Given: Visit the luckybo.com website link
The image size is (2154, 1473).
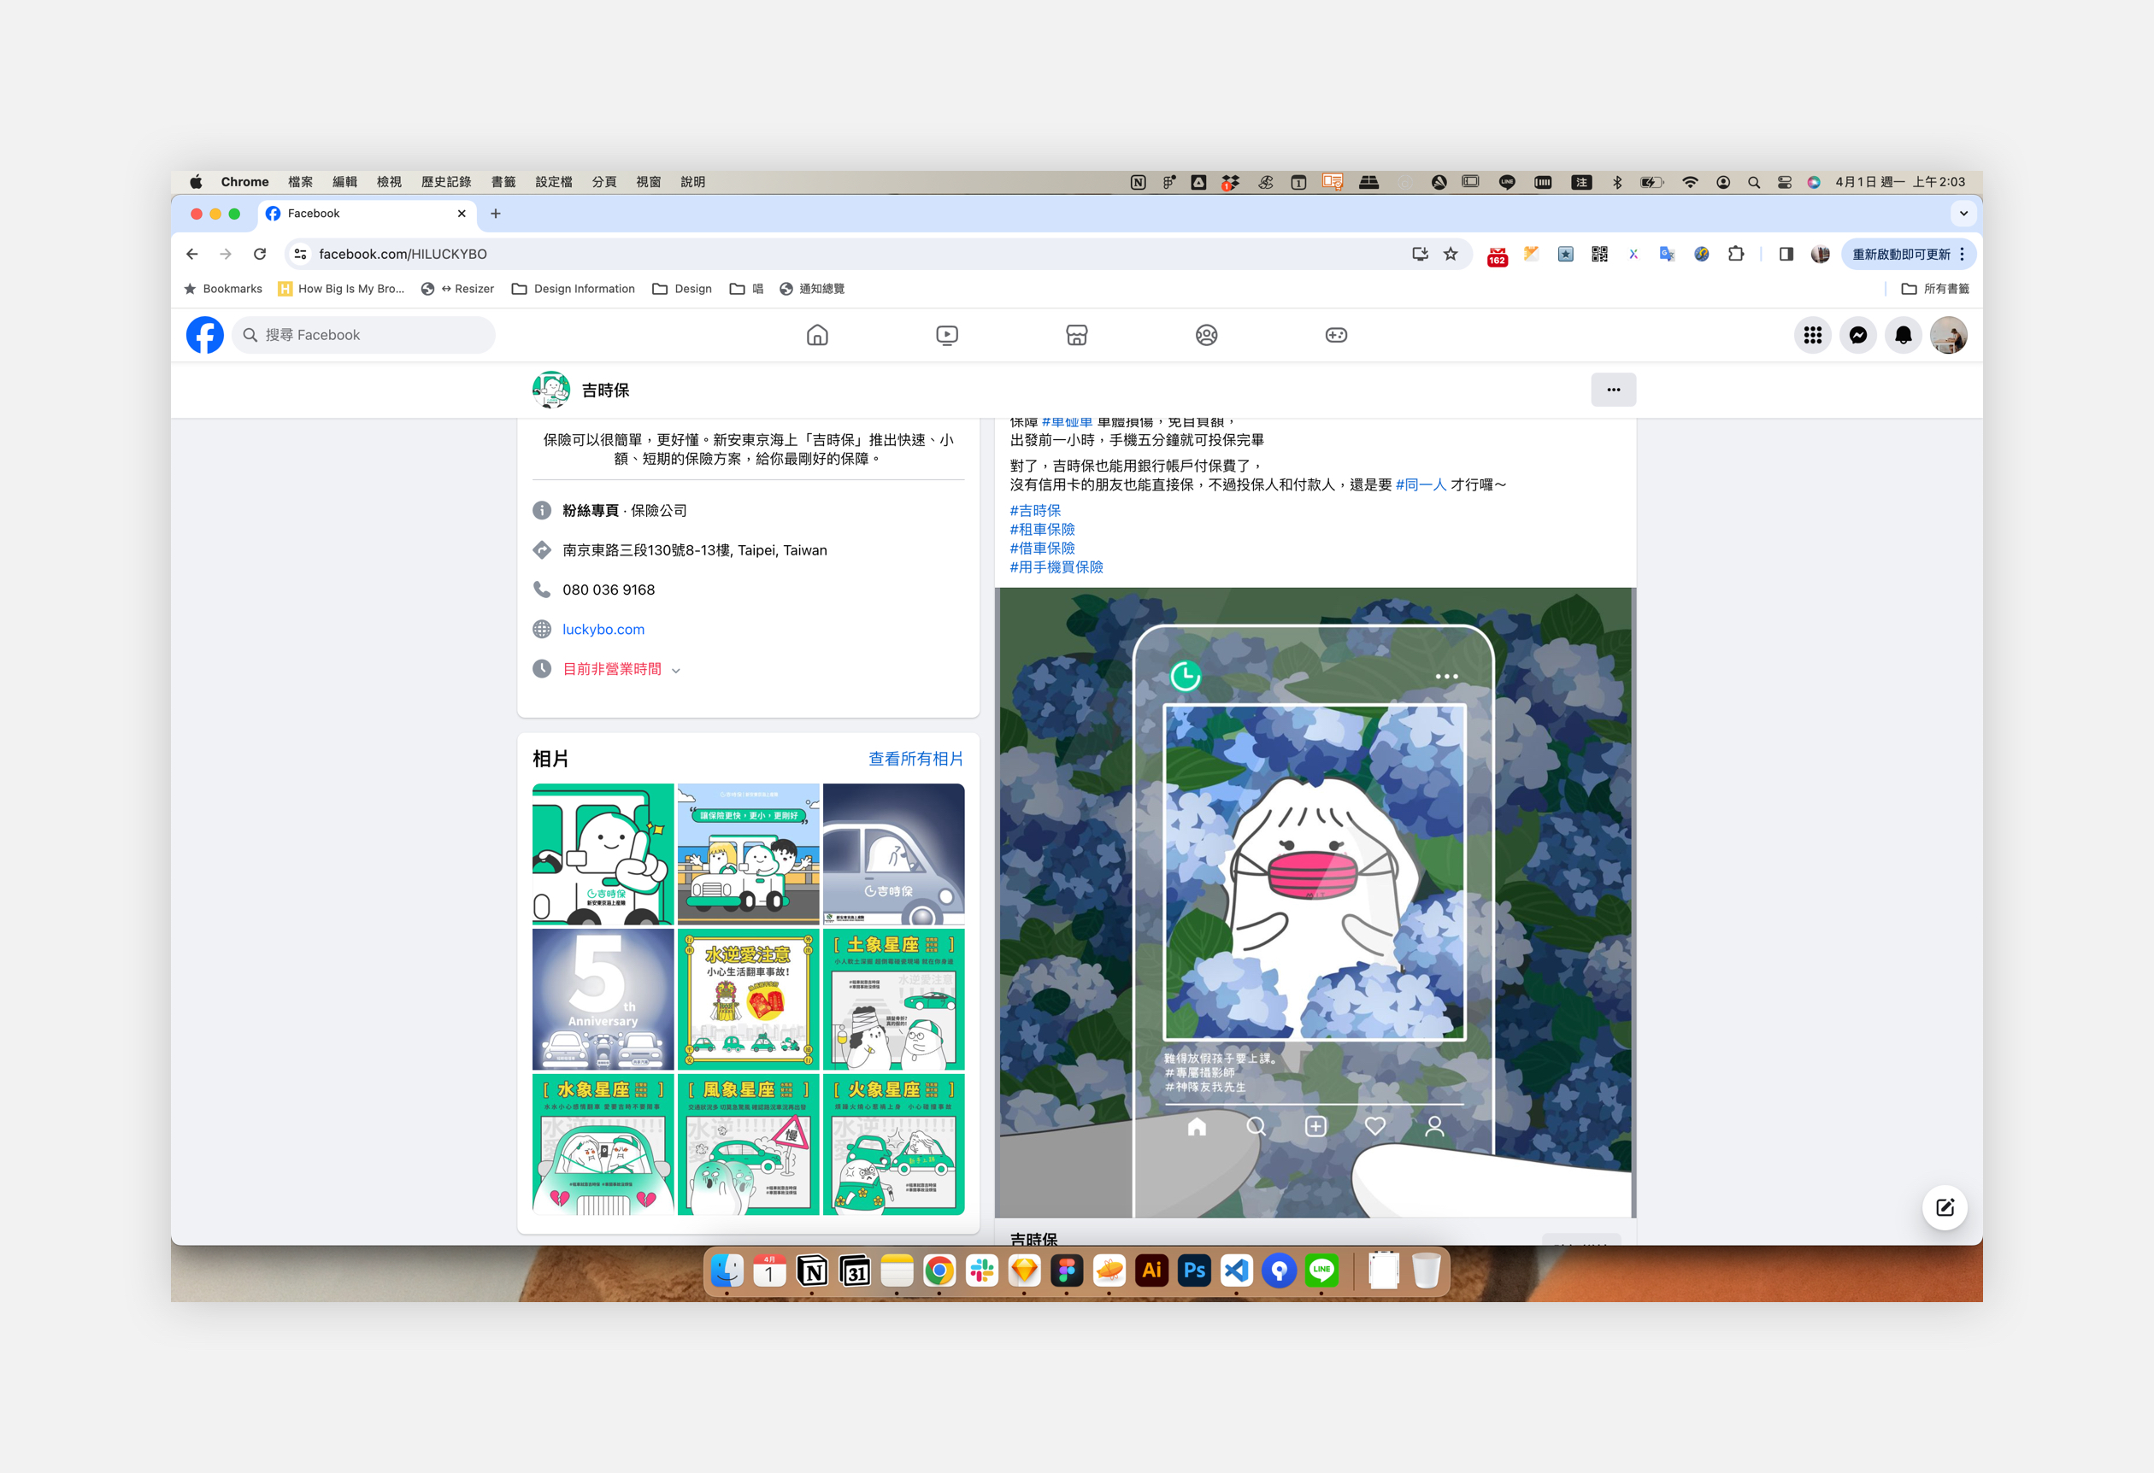Looking at the screenshot, I should (x=603, y=630).
